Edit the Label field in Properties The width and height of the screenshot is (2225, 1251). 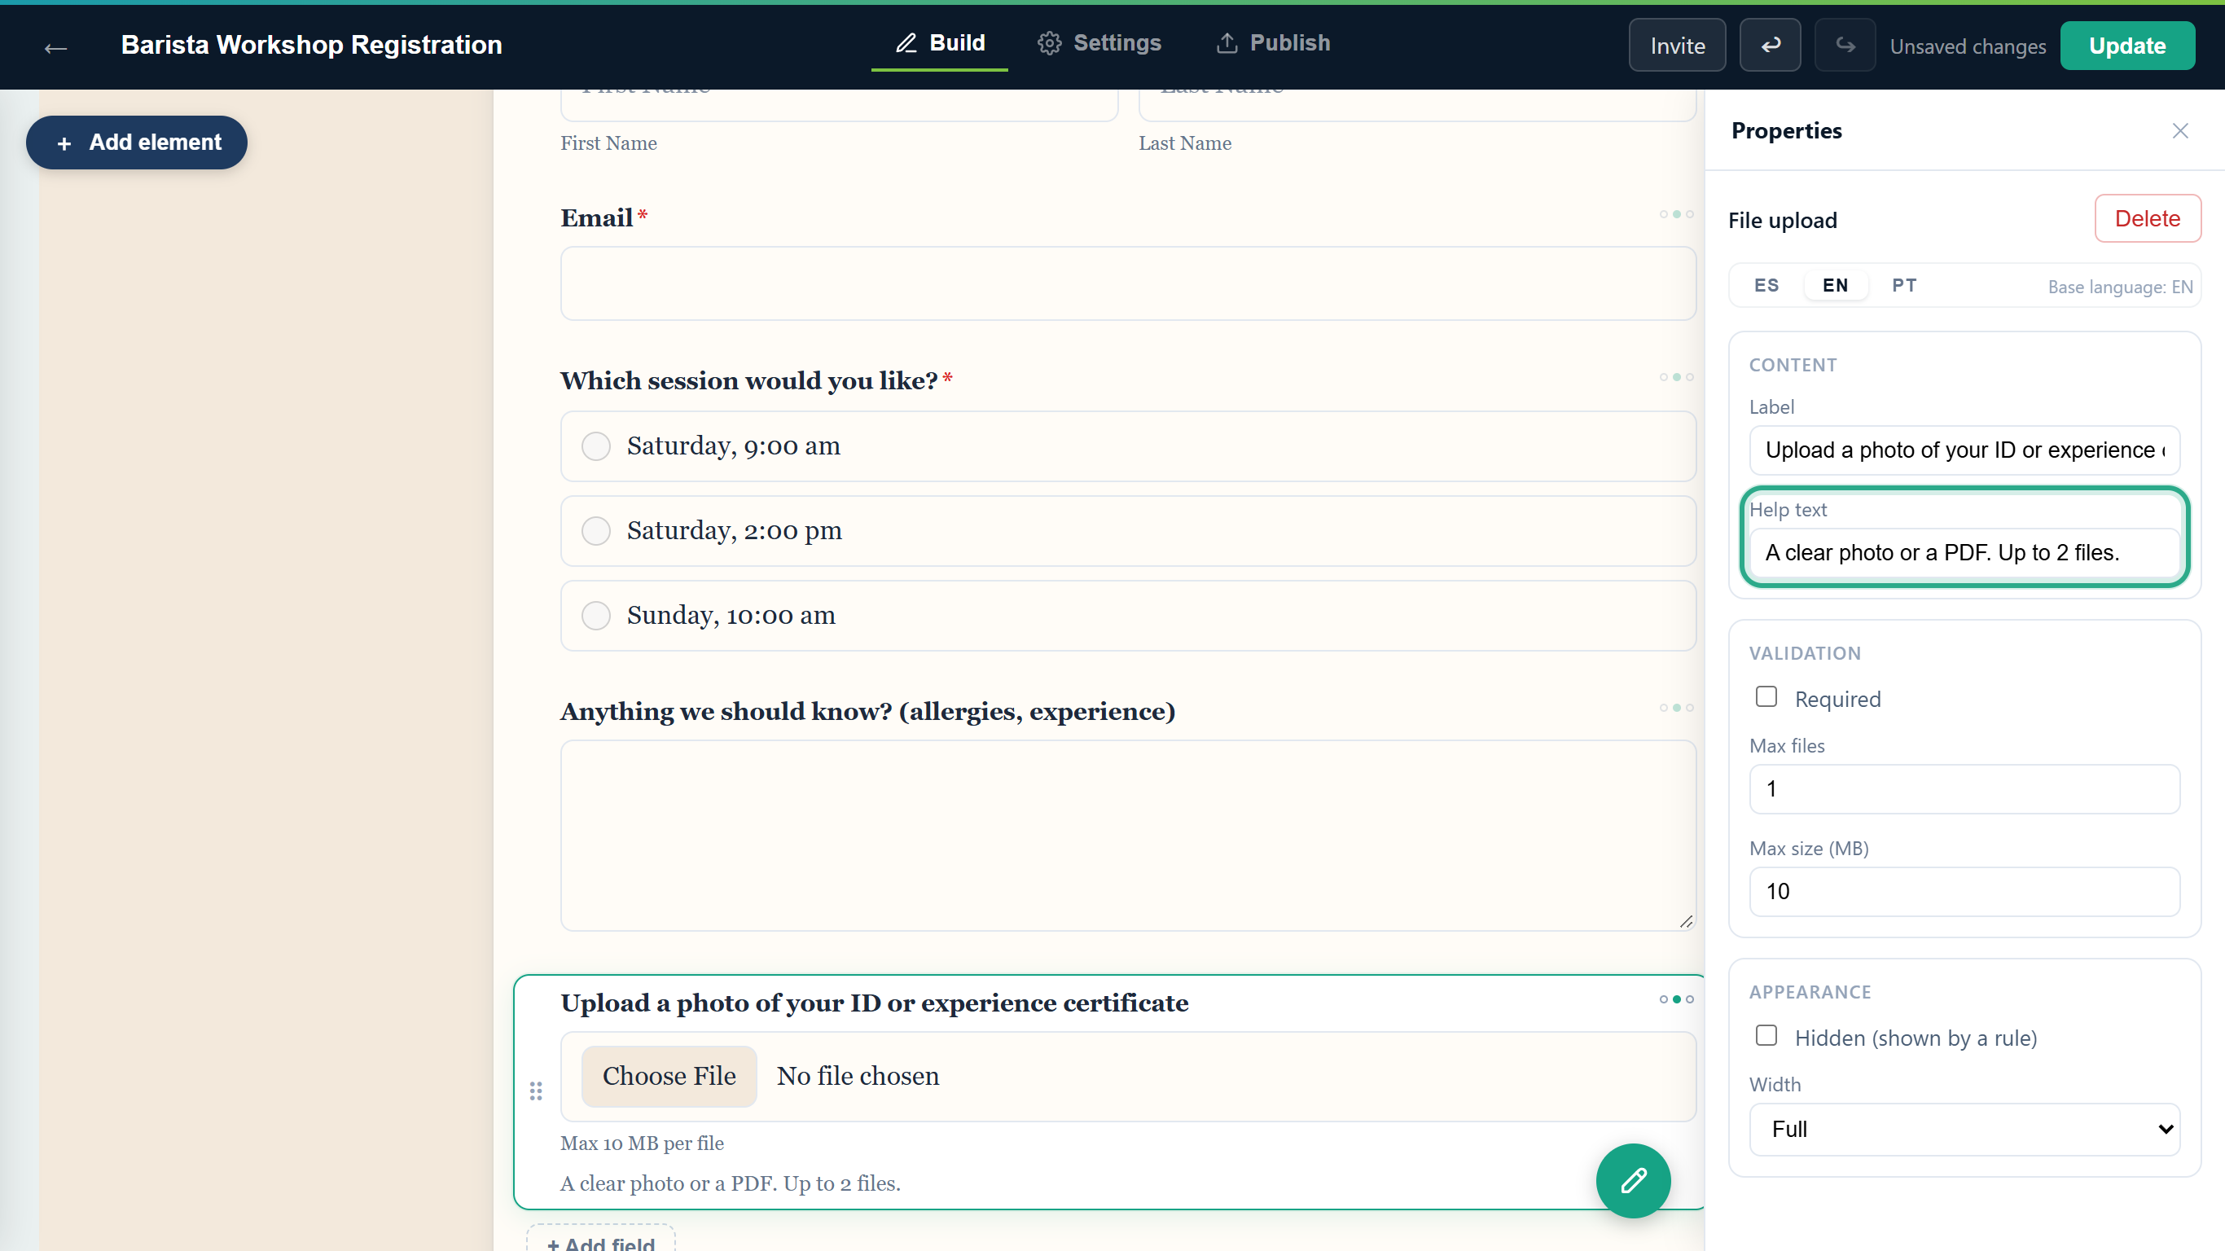coord(1964,450)
